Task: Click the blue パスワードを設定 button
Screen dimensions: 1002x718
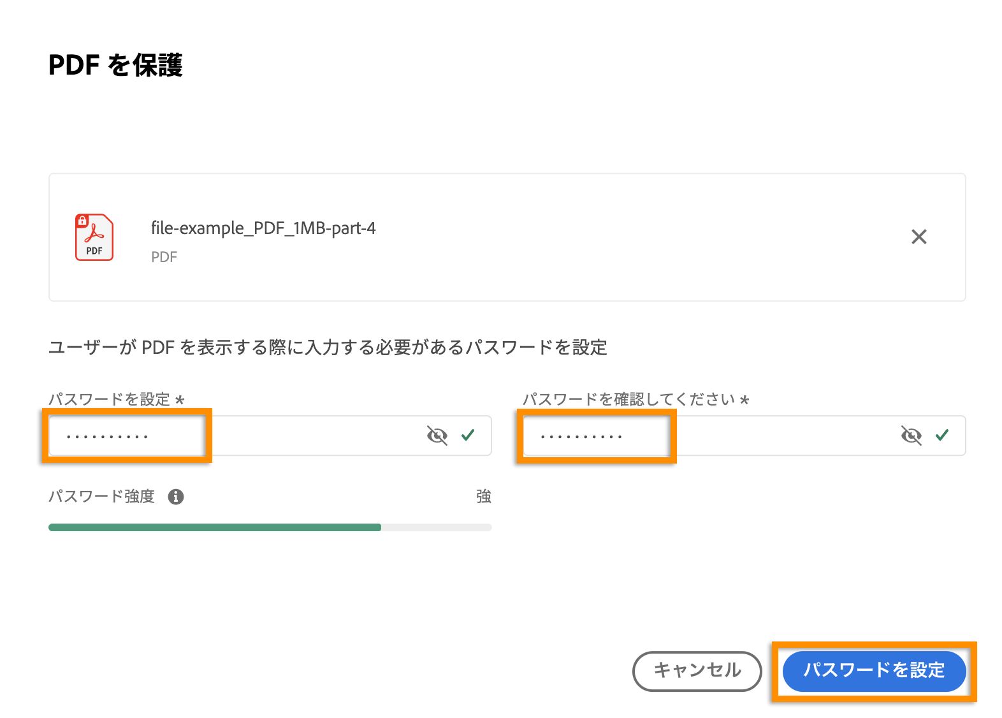Action: click(874, 671)
